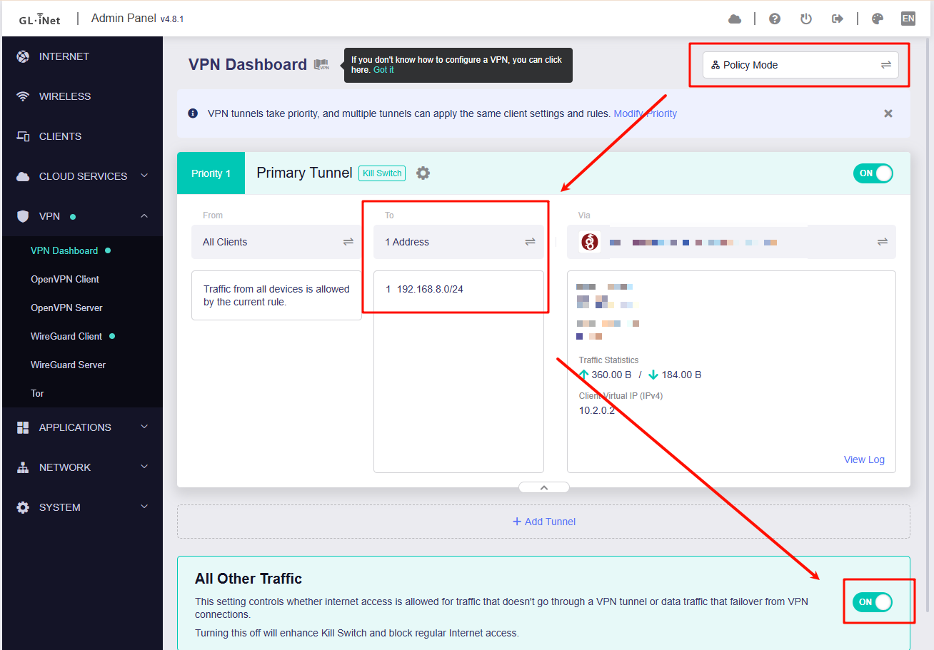Open the Policy Mode selector
This screenshot has height=650, width=934.
coord(800,65)
